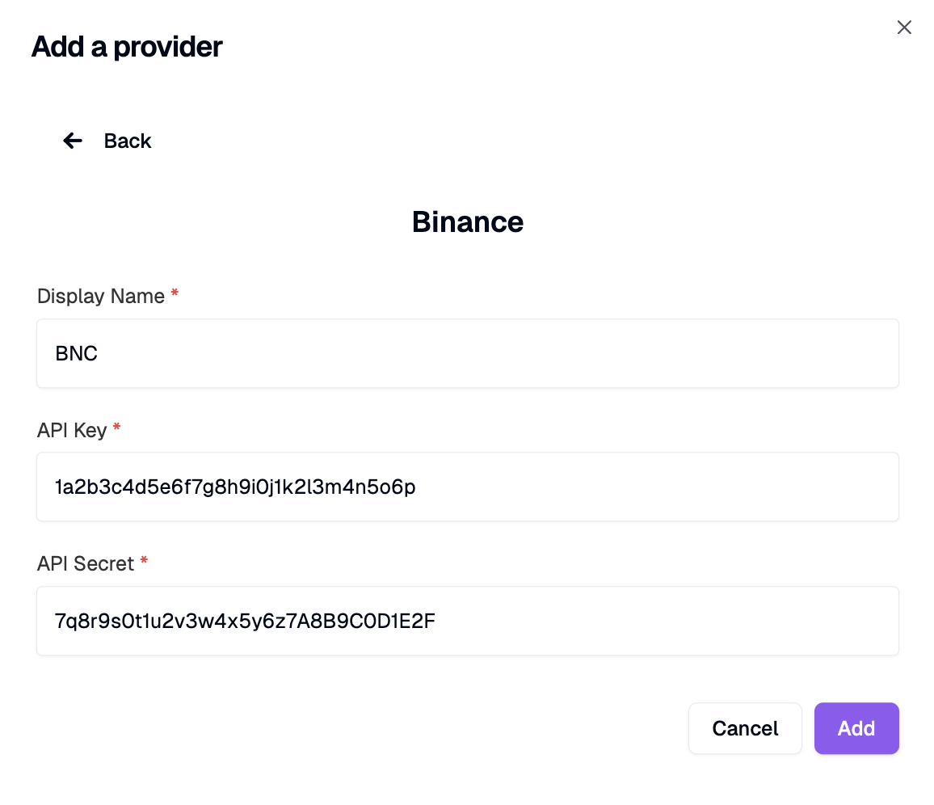
Task: Place cursor in the 7q8r9s0t secret text
Action: tap(245, 621)
